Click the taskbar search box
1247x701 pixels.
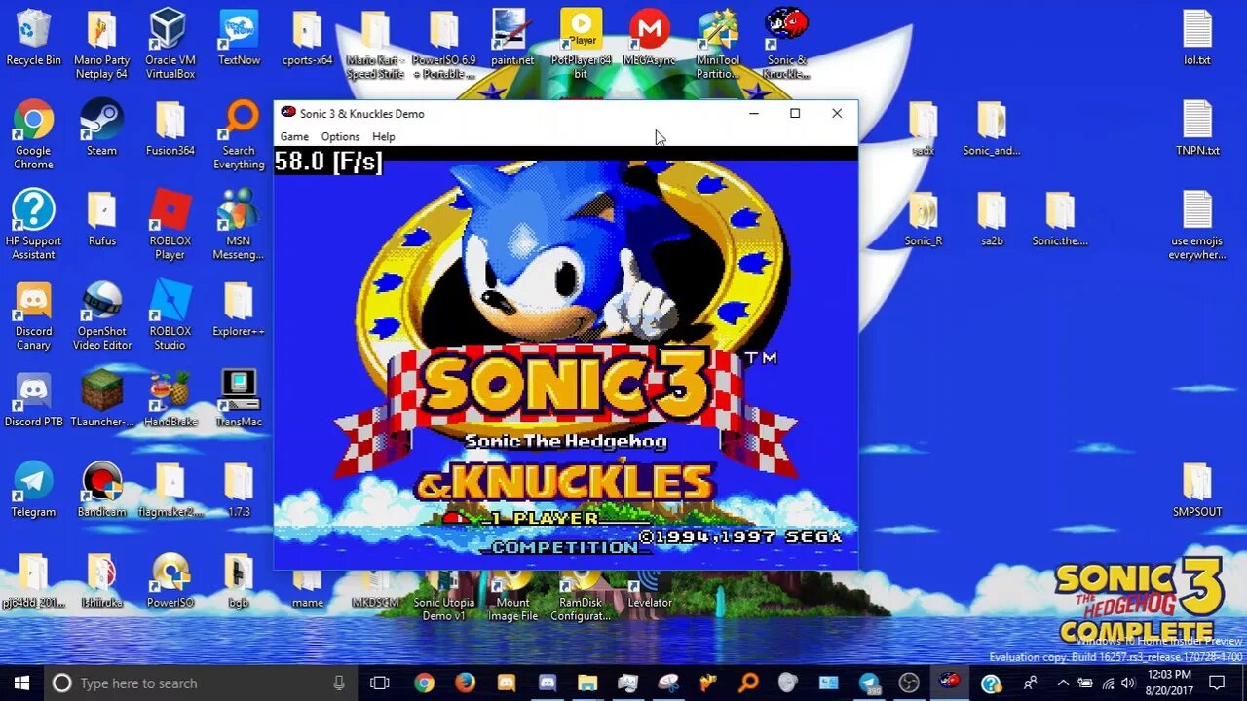pos(201,683)
